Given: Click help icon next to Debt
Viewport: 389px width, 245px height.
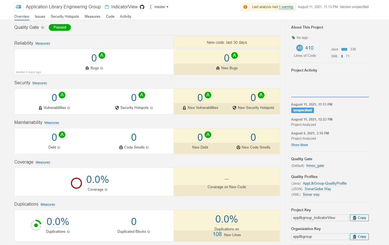Looking at the screenshot, I should pos(59,147).
